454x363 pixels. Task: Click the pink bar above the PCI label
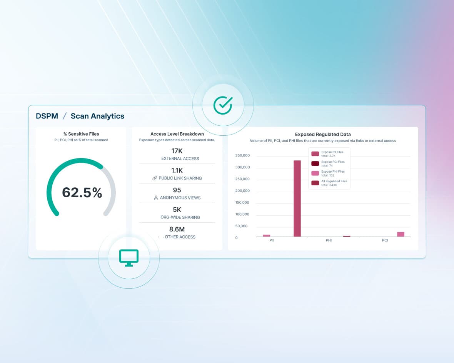click(x=401, y=234)
